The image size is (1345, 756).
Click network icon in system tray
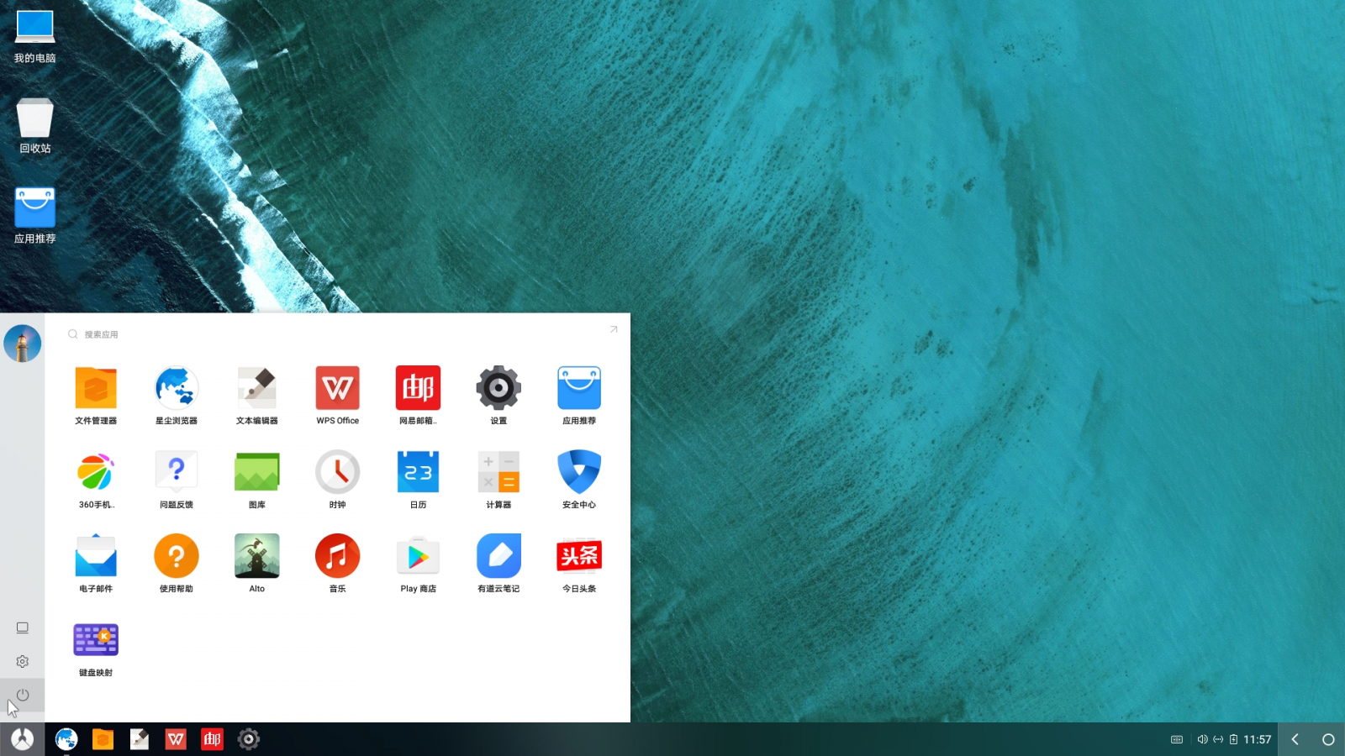point(1218,739)
